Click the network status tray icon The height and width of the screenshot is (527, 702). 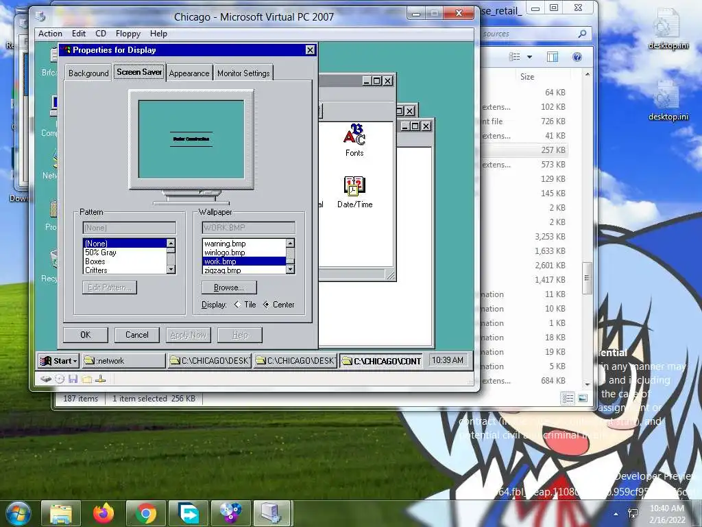click(x=633, y=513)
